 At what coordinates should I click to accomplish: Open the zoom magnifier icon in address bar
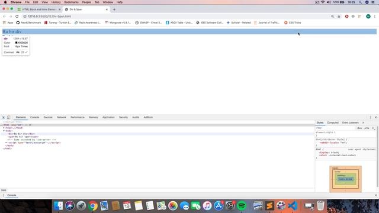click(x=332, y=17)
